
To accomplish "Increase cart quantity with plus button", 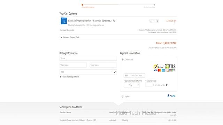I will tap(157, 21).
